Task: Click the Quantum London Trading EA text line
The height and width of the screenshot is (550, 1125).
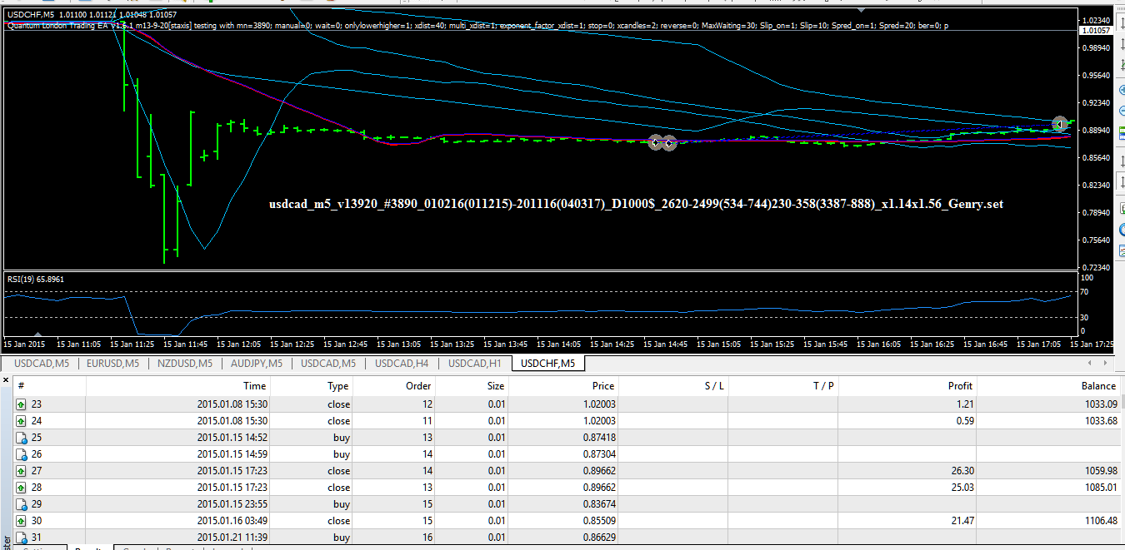Action: coord(477,26)
